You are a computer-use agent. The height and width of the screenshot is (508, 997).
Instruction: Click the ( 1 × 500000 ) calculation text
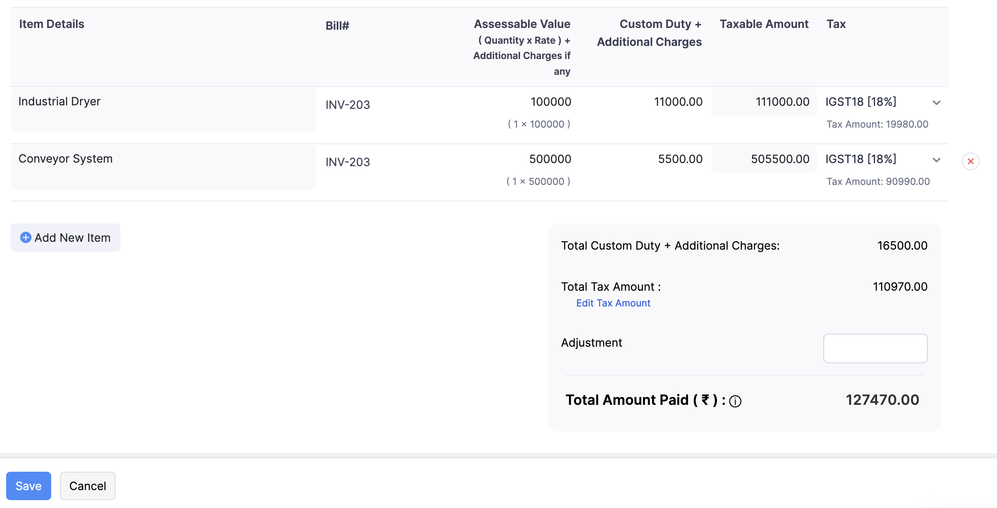(538, 181)
